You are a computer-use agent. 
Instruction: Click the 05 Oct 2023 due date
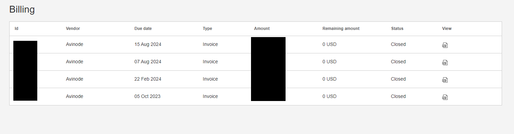tap(147, 97)
